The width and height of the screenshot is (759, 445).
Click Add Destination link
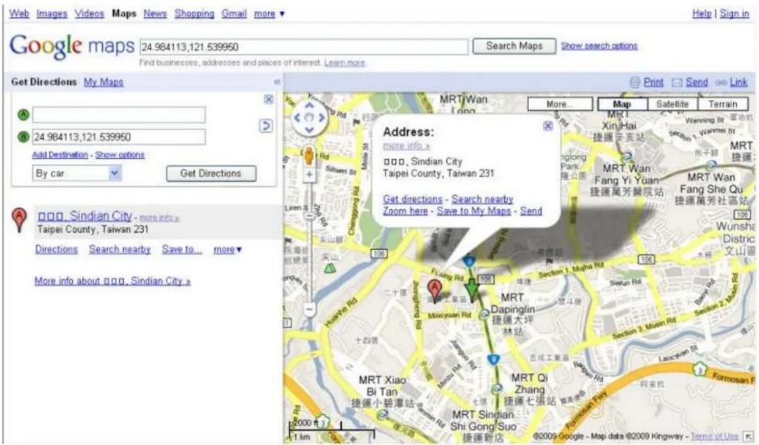click(60, 154)
